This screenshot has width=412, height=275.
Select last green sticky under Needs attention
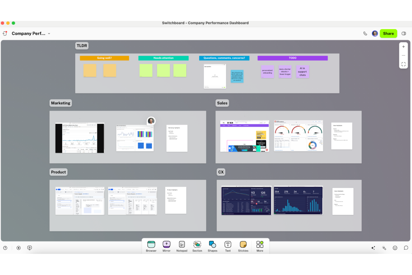(180, 70)
